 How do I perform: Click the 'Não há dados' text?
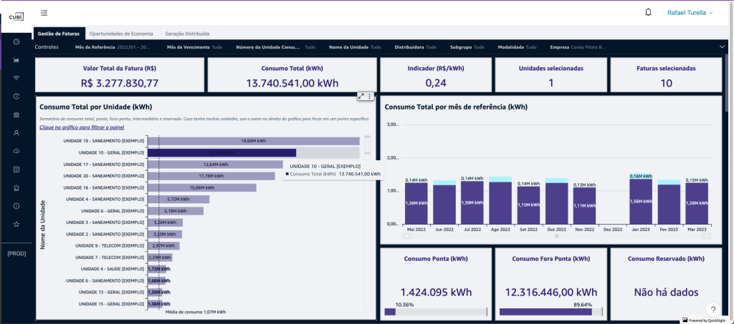tap(666, 293)
